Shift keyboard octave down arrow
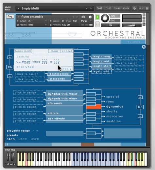 (x=6, y=164)
